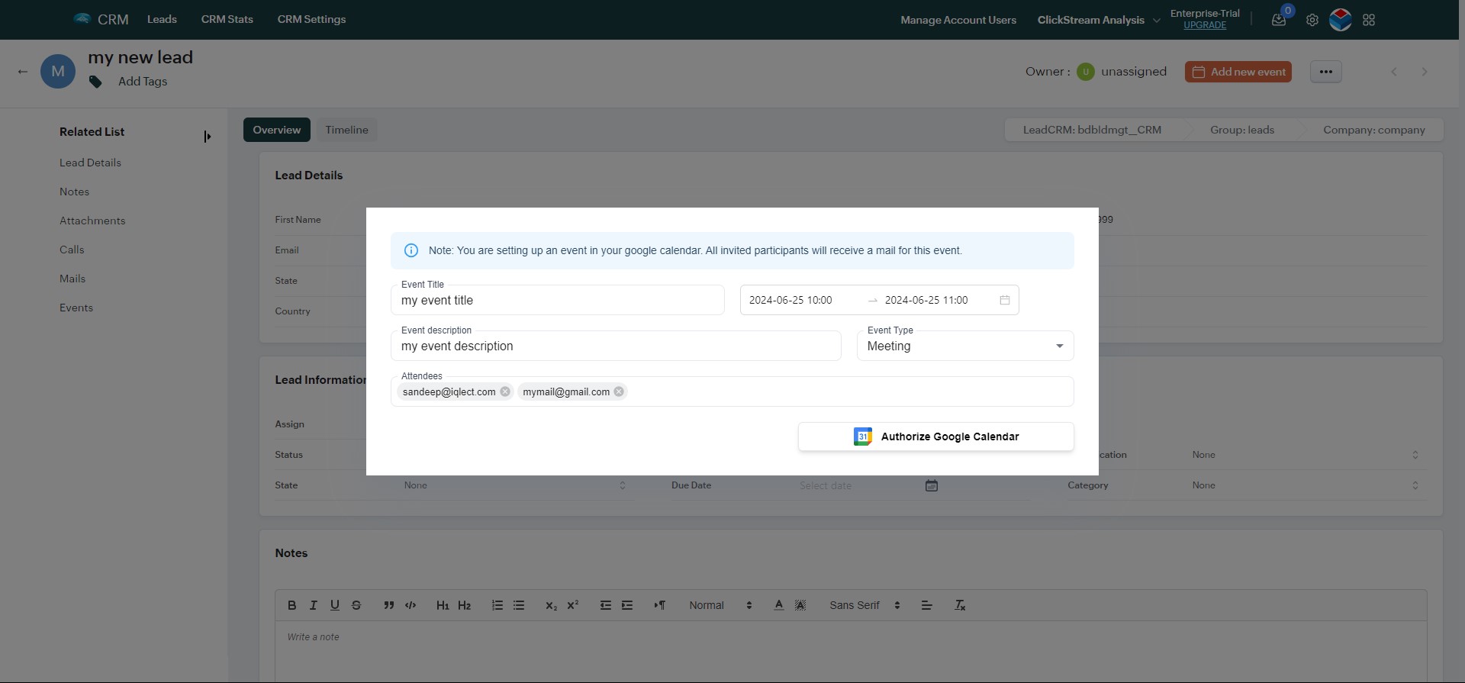Open Calls in Related List

72,250
